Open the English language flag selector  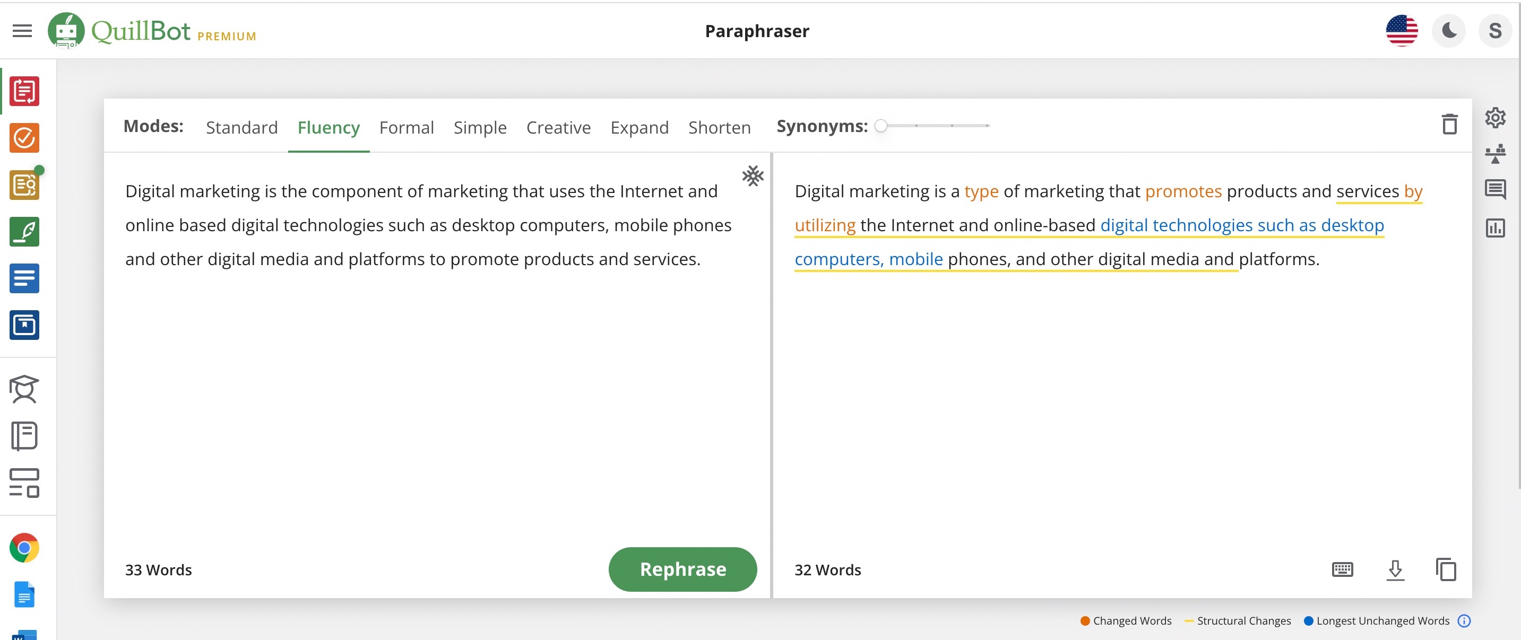pos(1402,30)
